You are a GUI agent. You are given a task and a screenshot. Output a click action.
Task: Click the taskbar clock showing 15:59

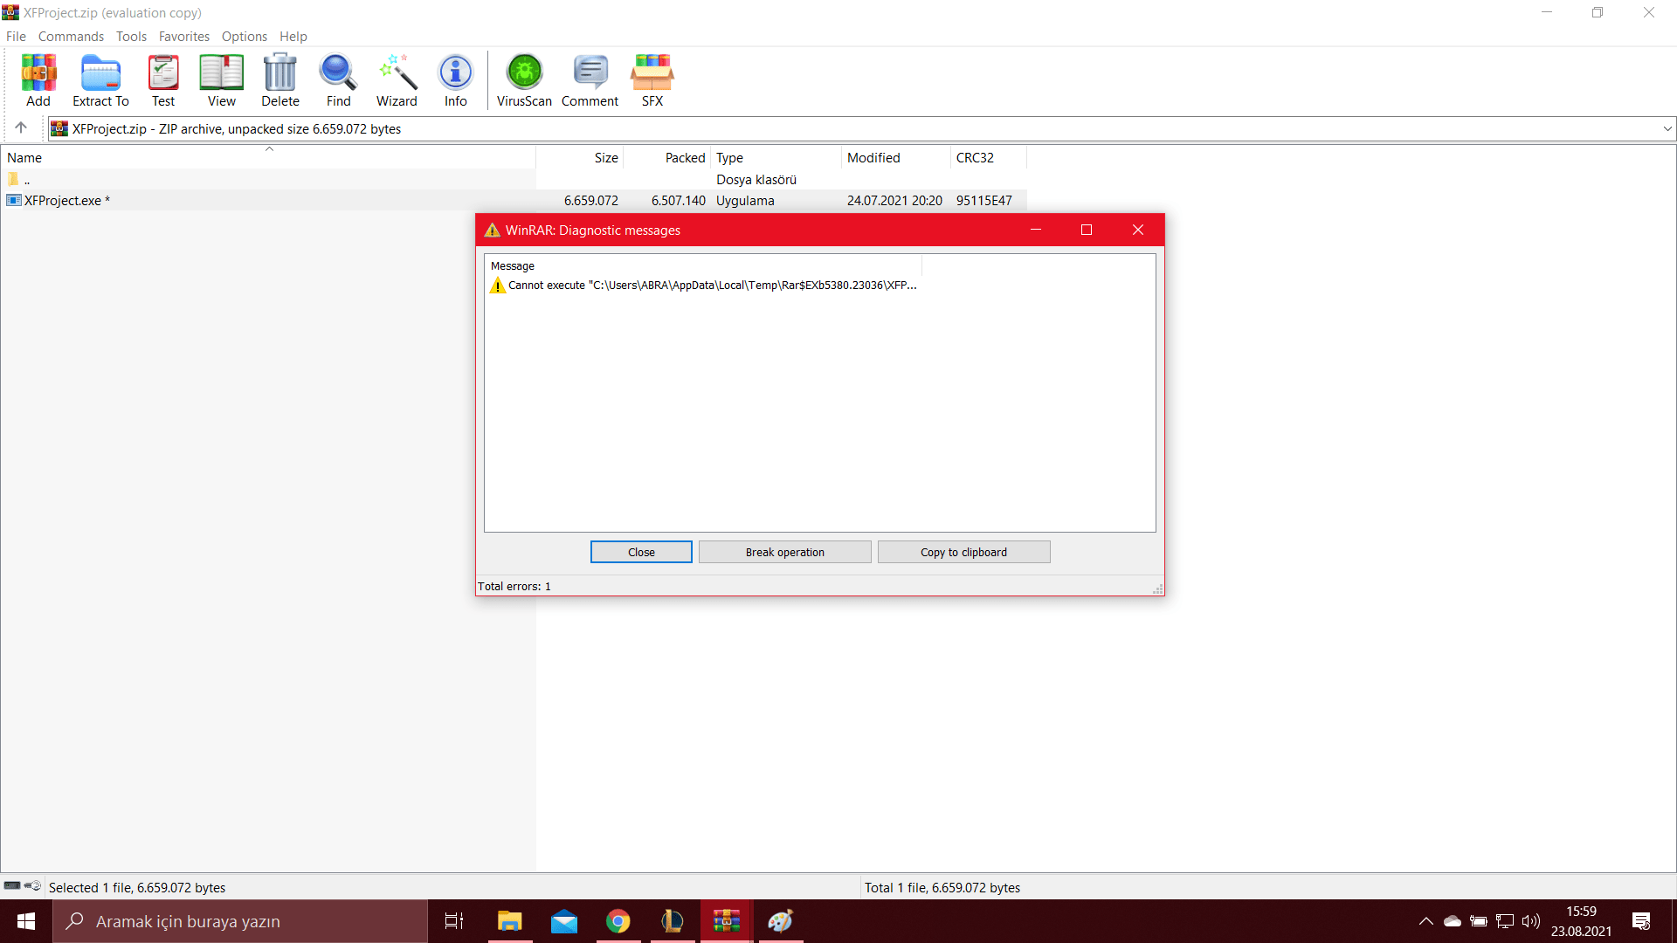1581,921
